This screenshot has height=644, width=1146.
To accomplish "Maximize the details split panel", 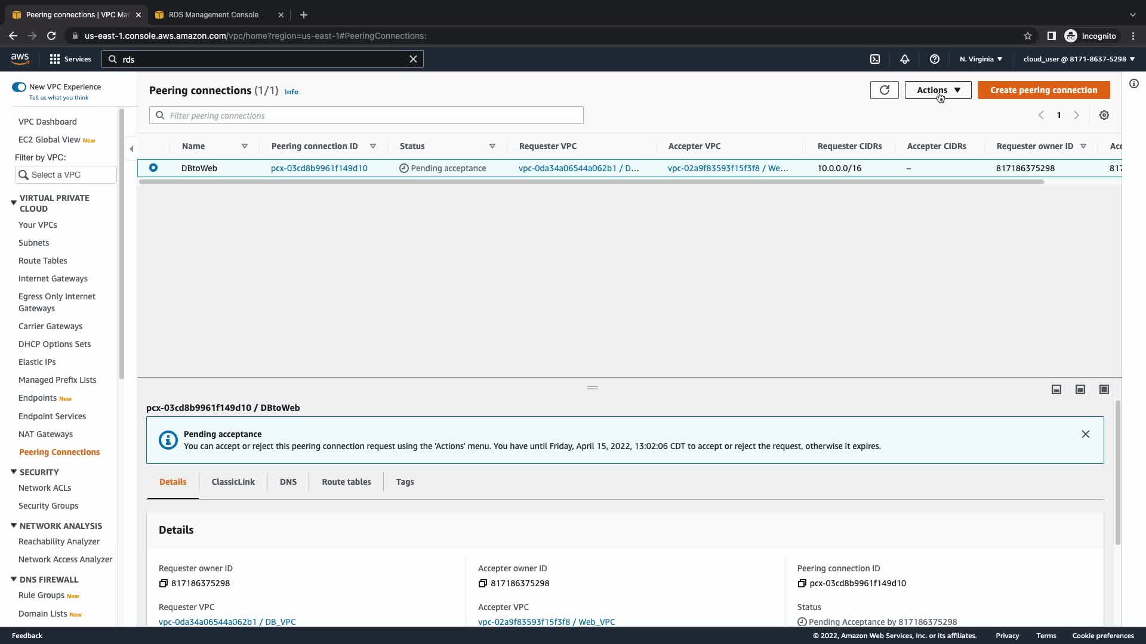I will [1104, 389].
